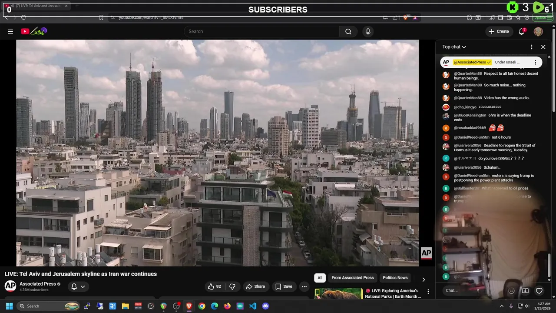Go back in browser history
This screenshot has width=556, height=313.
[6, 17]
